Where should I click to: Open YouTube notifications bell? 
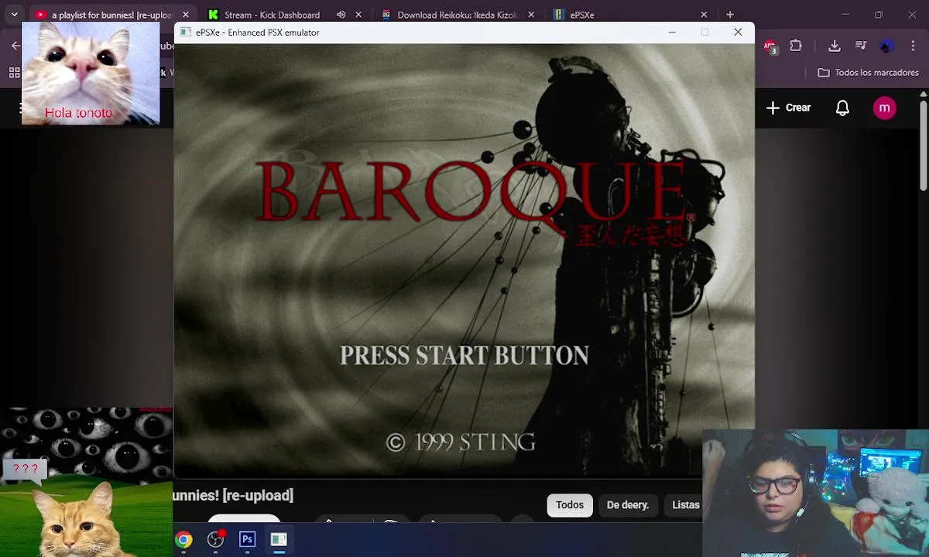(x=843, y=108)
